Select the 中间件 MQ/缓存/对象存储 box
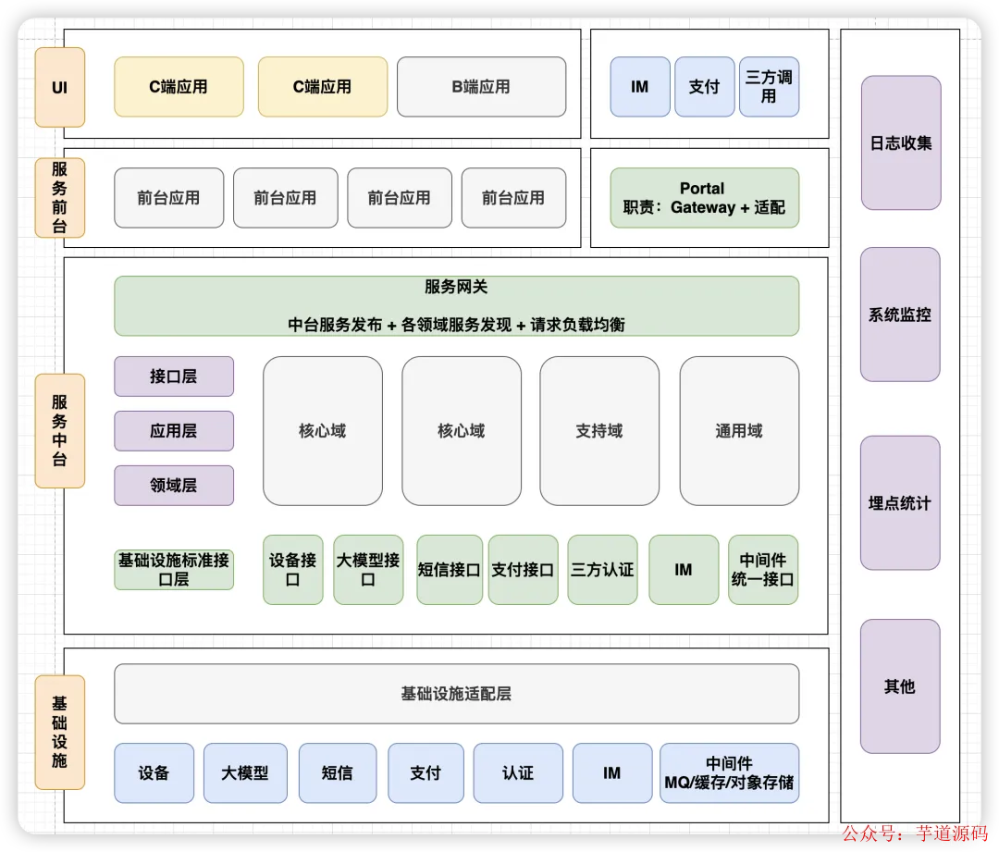Screen dimensions: 999x852 (x=730, y=773)
